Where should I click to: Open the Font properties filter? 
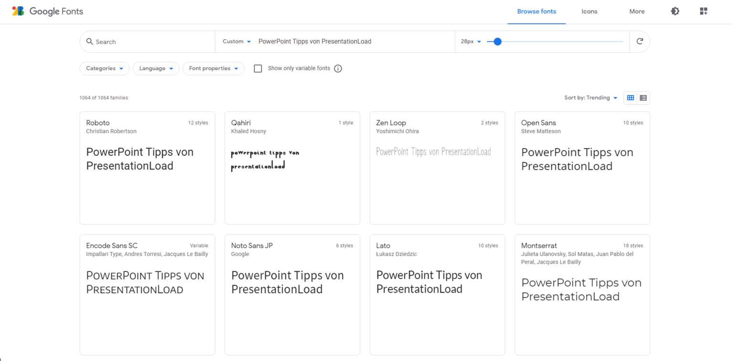pos(213,68)
